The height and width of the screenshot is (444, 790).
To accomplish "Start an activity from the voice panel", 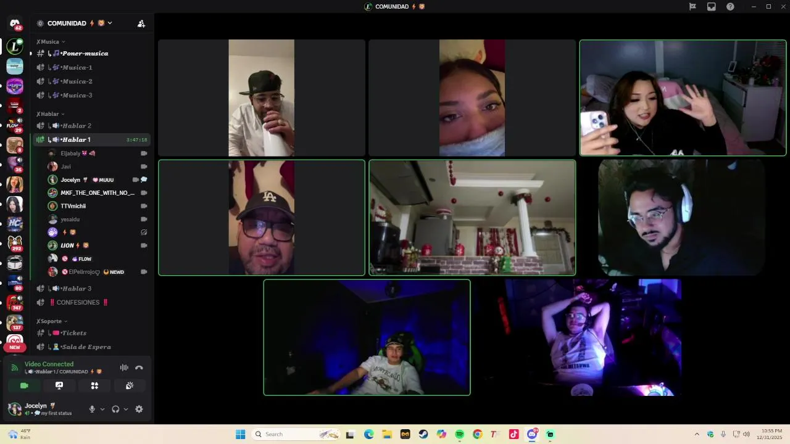I will click(x=94, y=385).
